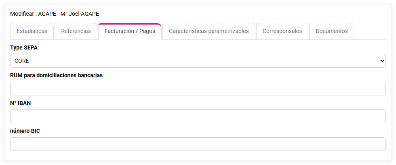Focus the RUM para domiciliaciones bancarias field
Screen dimensions: 396x165
(x=198, y=89)
